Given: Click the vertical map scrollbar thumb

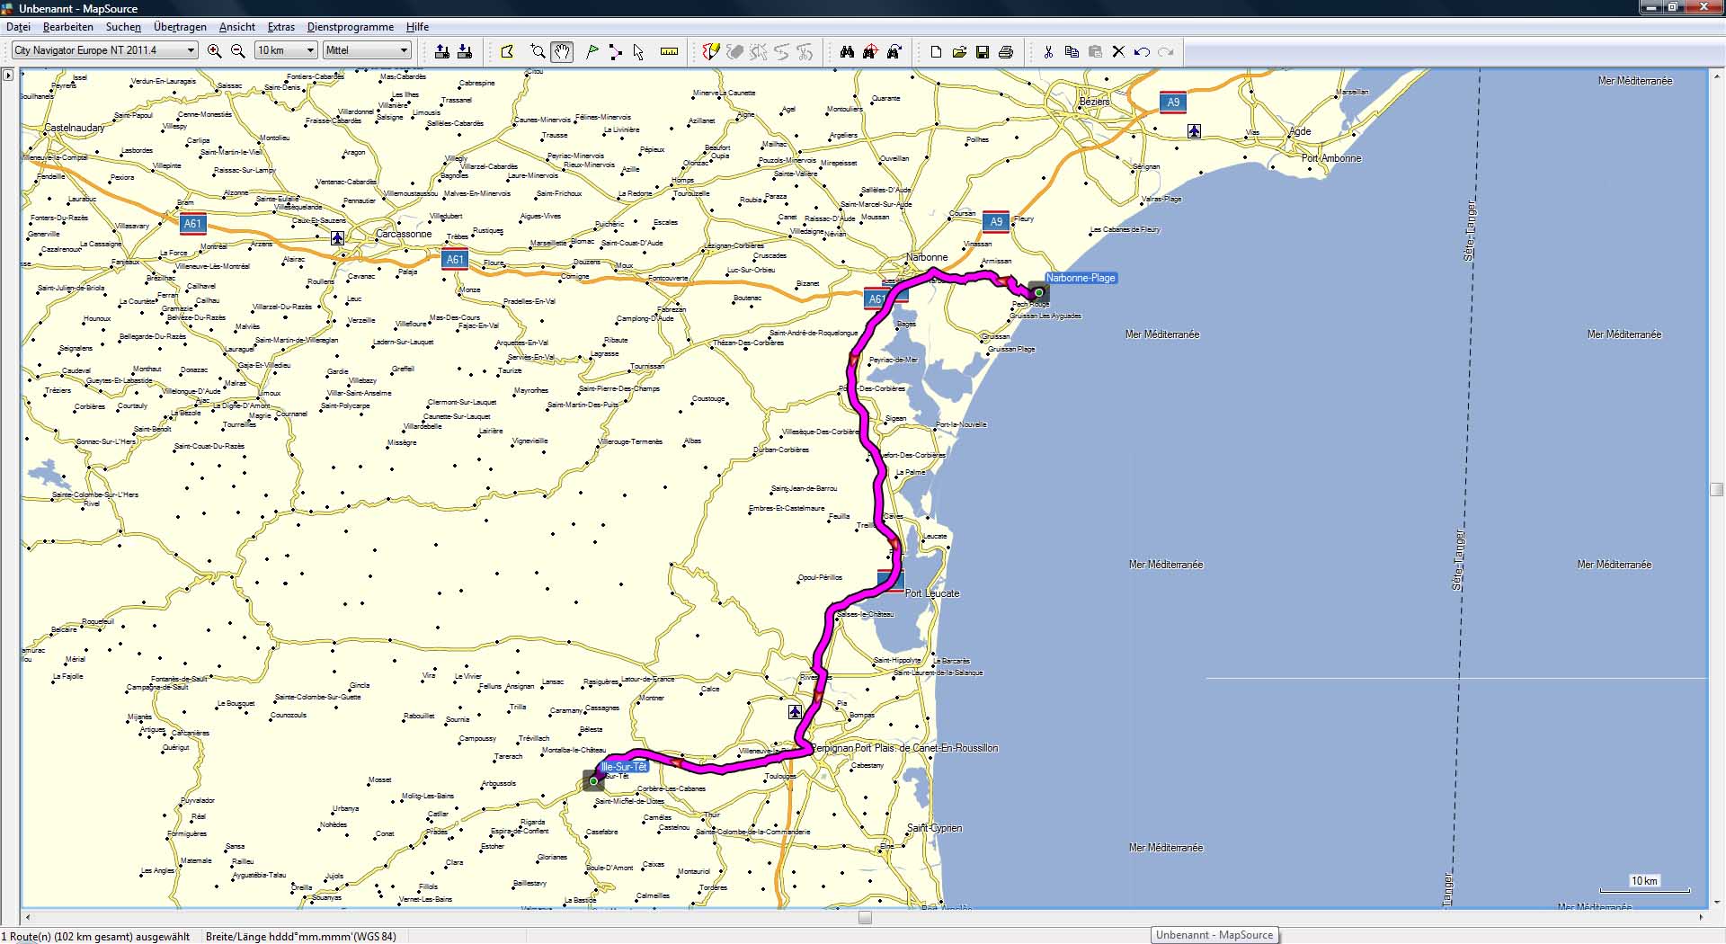Looking at the screenshot, I should coord(1716,490).
